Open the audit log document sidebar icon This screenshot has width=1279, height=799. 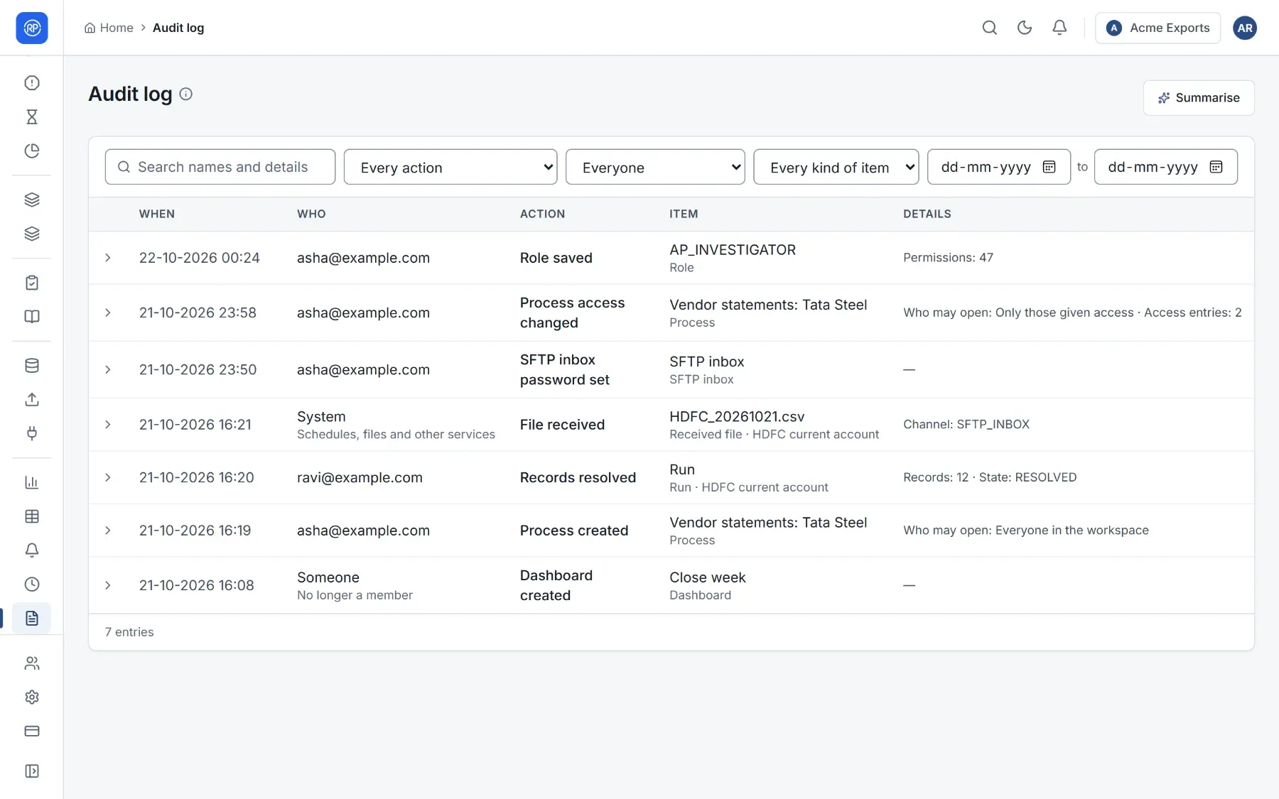coord(32,619)
